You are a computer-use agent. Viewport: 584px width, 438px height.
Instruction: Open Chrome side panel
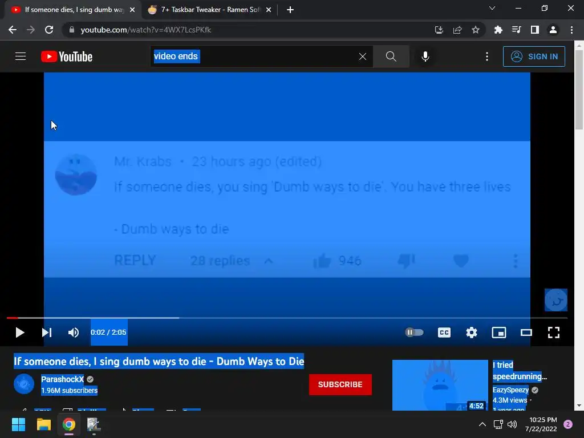click(x=535, y=30)
